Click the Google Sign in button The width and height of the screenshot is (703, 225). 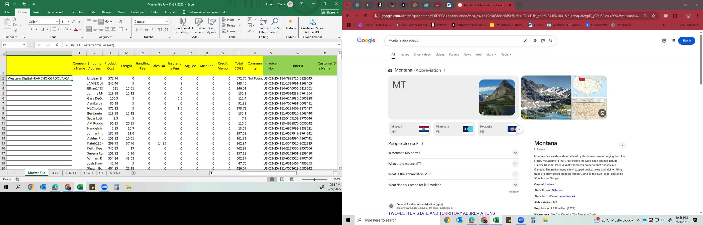click(687, 40)
